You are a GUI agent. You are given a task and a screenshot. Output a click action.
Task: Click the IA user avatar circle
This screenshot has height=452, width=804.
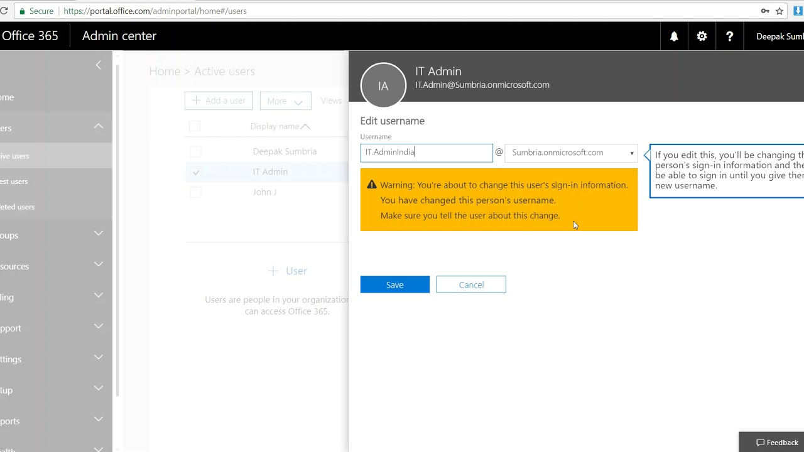pyautogui.click(x=383, y=85)
